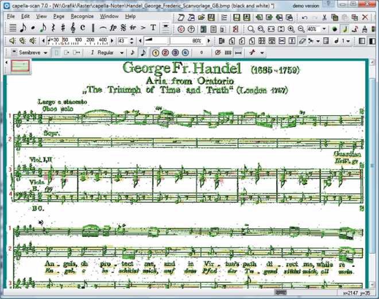Select the common time signature tool
This screenshot has height=299, width=379.
pyautogui.click(x=83, y=28)
